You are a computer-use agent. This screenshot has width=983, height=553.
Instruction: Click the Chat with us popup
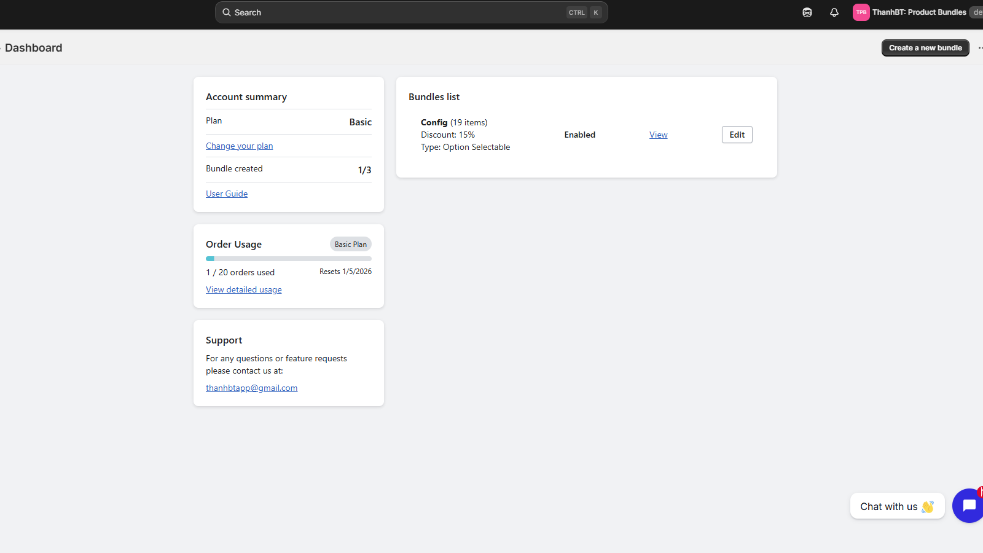(897, 506)
